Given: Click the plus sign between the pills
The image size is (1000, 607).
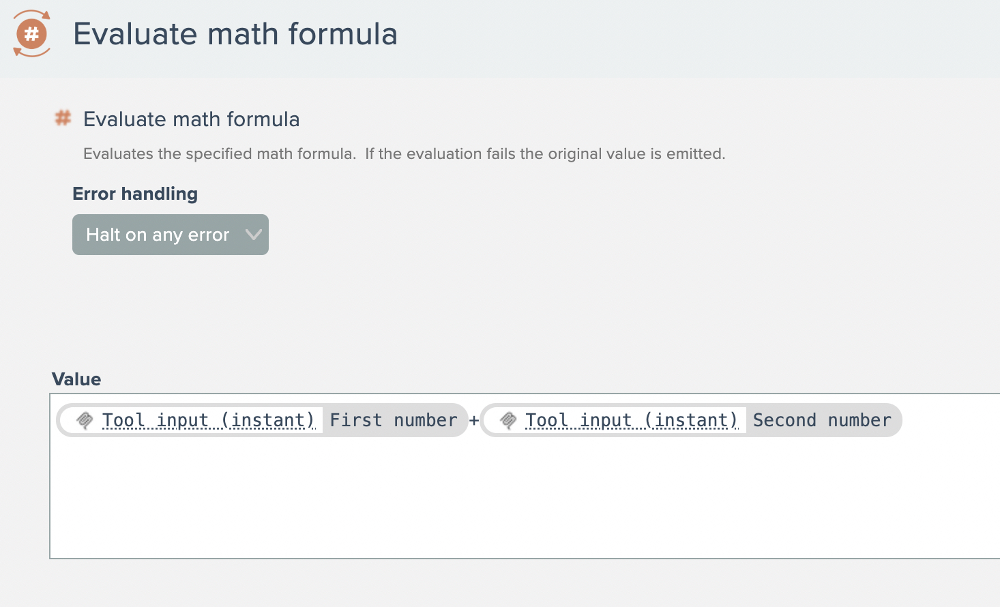Looking at the screenshot, I should coord(474,420).
